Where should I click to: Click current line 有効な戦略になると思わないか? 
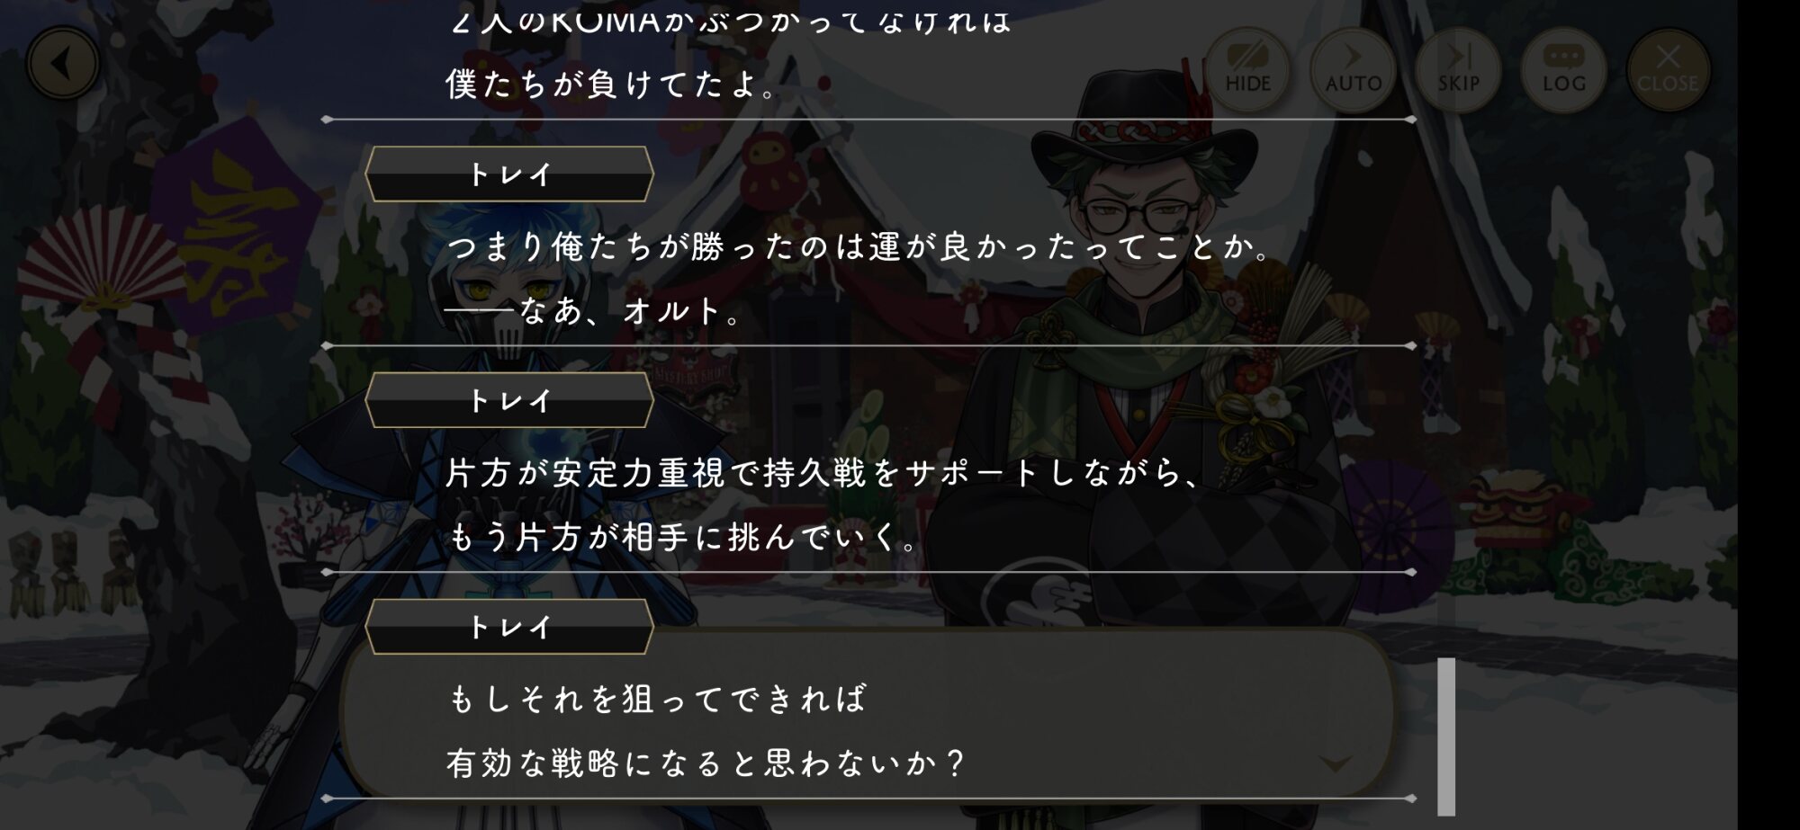pos(706,763)
